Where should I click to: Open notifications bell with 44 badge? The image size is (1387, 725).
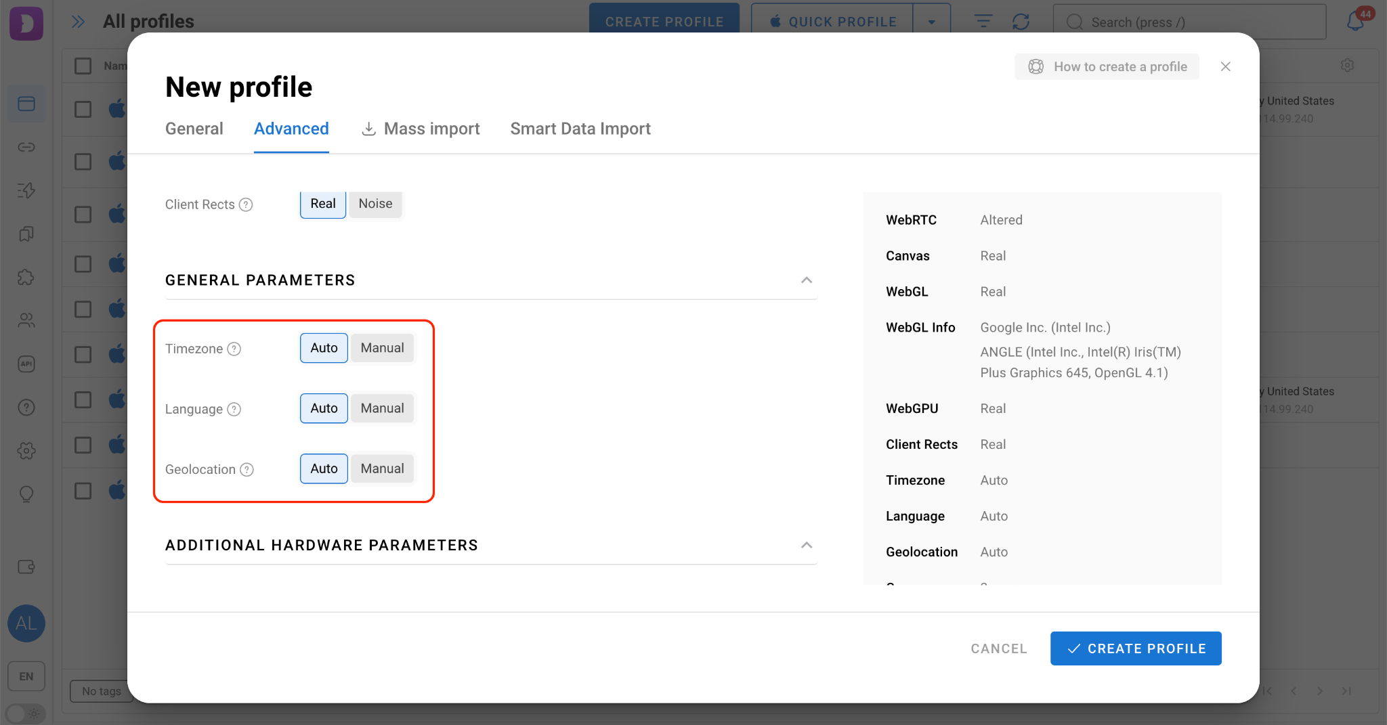(x=1356, y=20)
